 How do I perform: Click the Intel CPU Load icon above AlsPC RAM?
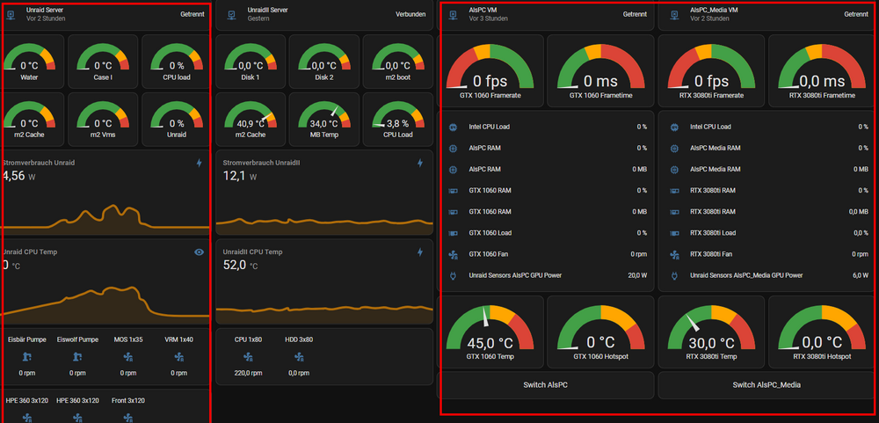tap(453, 128)
